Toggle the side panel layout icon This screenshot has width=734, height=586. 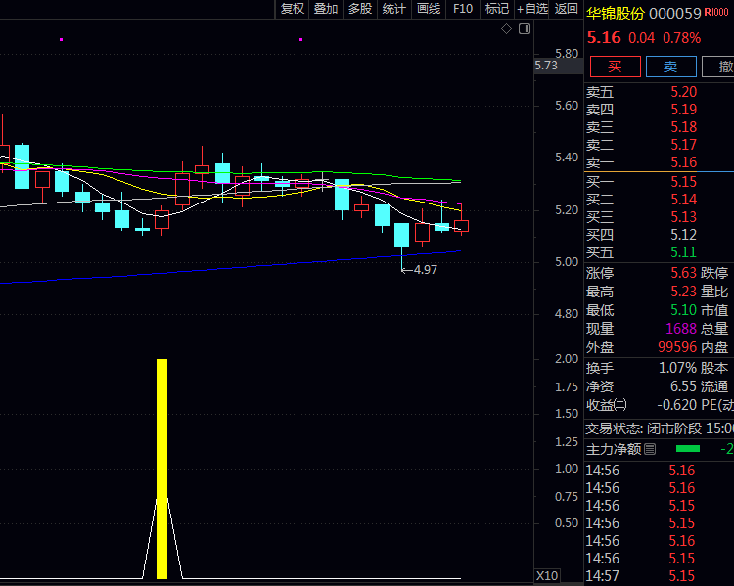pos(525,29)
